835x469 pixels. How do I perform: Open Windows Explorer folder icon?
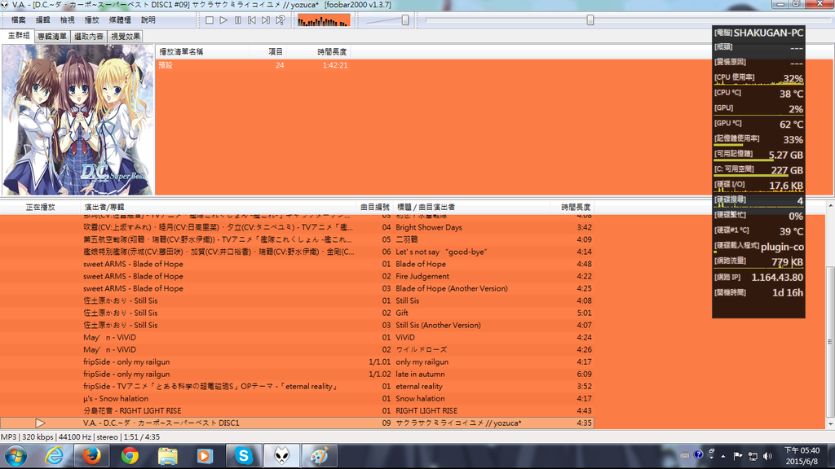tap(167, 456)
